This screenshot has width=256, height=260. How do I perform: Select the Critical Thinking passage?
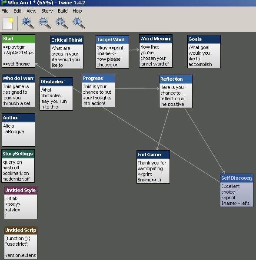pyautogui.click(x=67, y=52)
